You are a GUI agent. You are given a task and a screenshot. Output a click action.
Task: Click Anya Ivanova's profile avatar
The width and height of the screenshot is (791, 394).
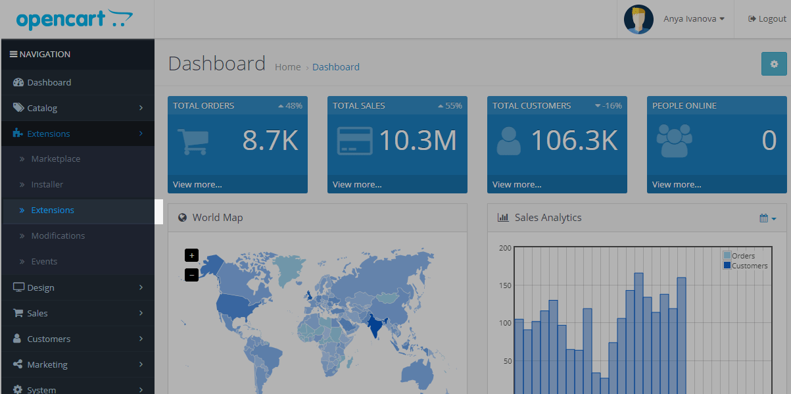tap(638, 19)
